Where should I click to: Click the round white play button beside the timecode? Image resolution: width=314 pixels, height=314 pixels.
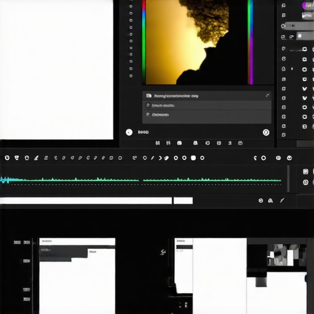[129, 132]
